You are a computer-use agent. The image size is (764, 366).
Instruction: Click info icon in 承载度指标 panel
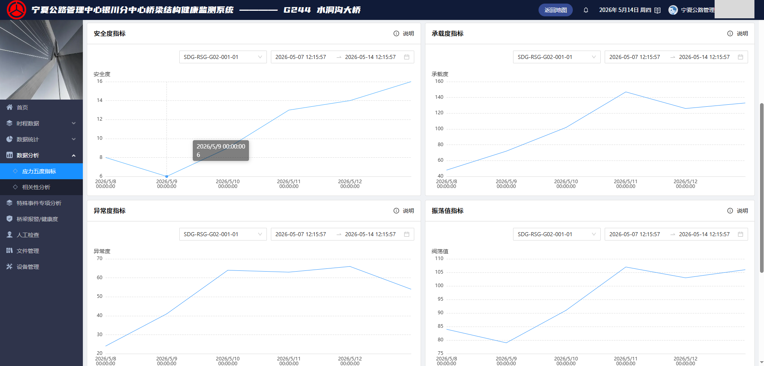(730, 33)
